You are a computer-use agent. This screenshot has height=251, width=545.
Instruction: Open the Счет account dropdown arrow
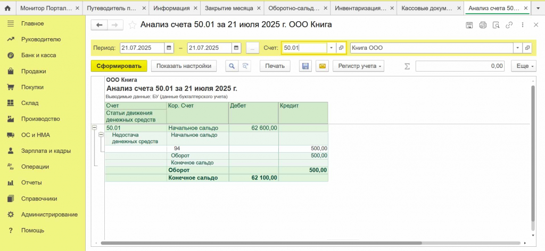[x=332, y=48]
